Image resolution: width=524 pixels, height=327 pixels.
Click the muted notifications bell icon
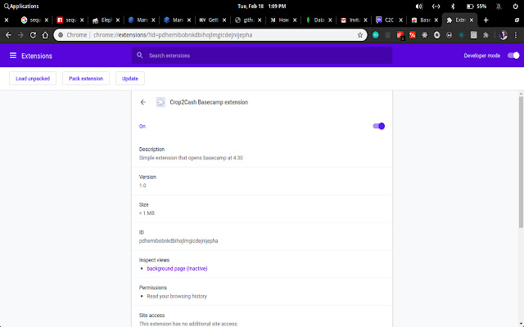[x=499, y=6]
